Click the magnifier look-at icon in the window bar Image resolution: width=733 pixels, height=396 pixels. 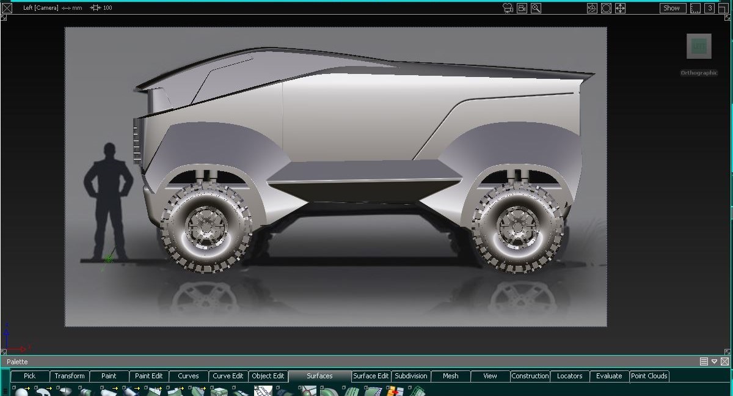coord(535,8)
